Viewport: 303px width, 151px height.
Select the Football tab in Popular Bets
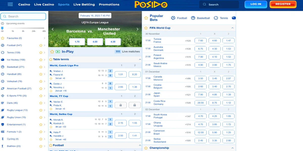[x=179, y=18]
